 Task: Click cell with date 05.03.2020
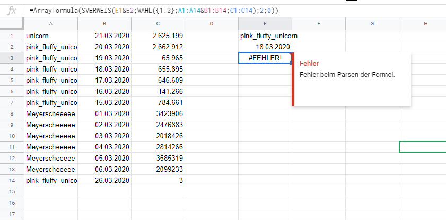(x=104, y=158)
